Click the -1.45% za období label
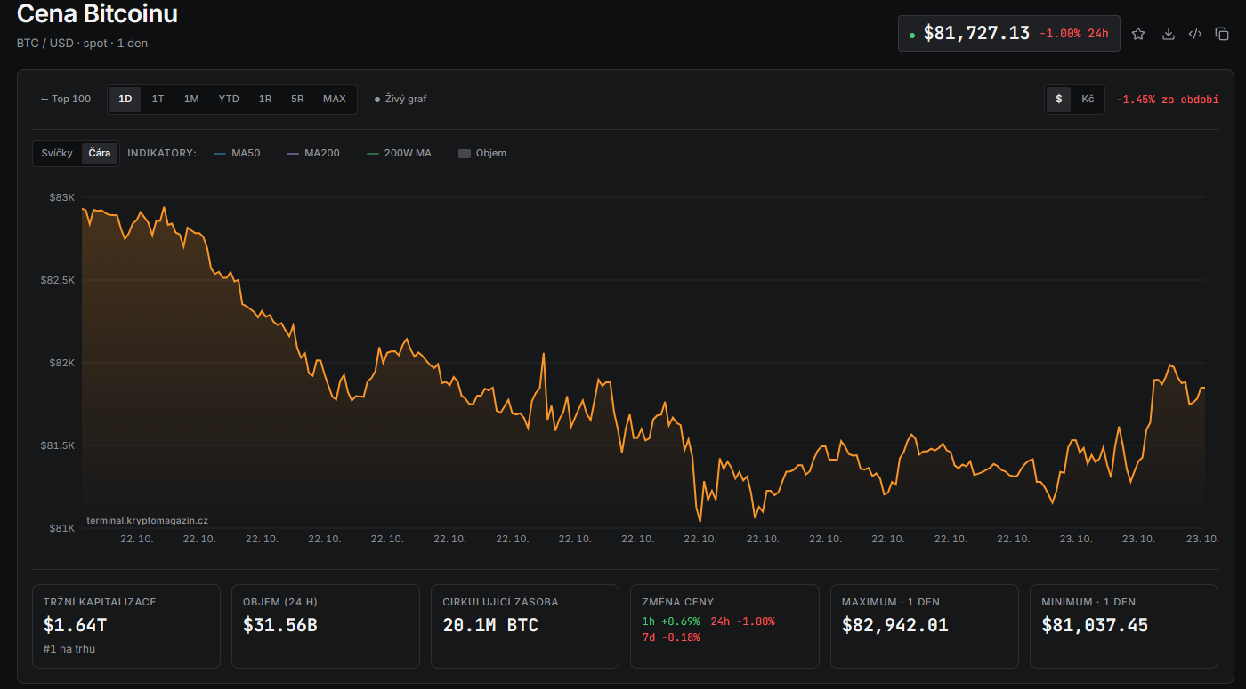 [1168, 100]
